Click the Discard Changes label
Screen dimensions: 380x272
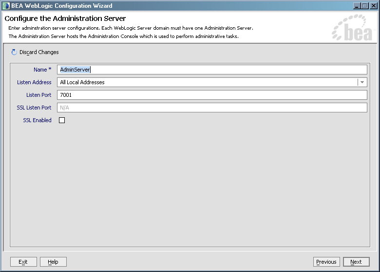click(39, 52)
